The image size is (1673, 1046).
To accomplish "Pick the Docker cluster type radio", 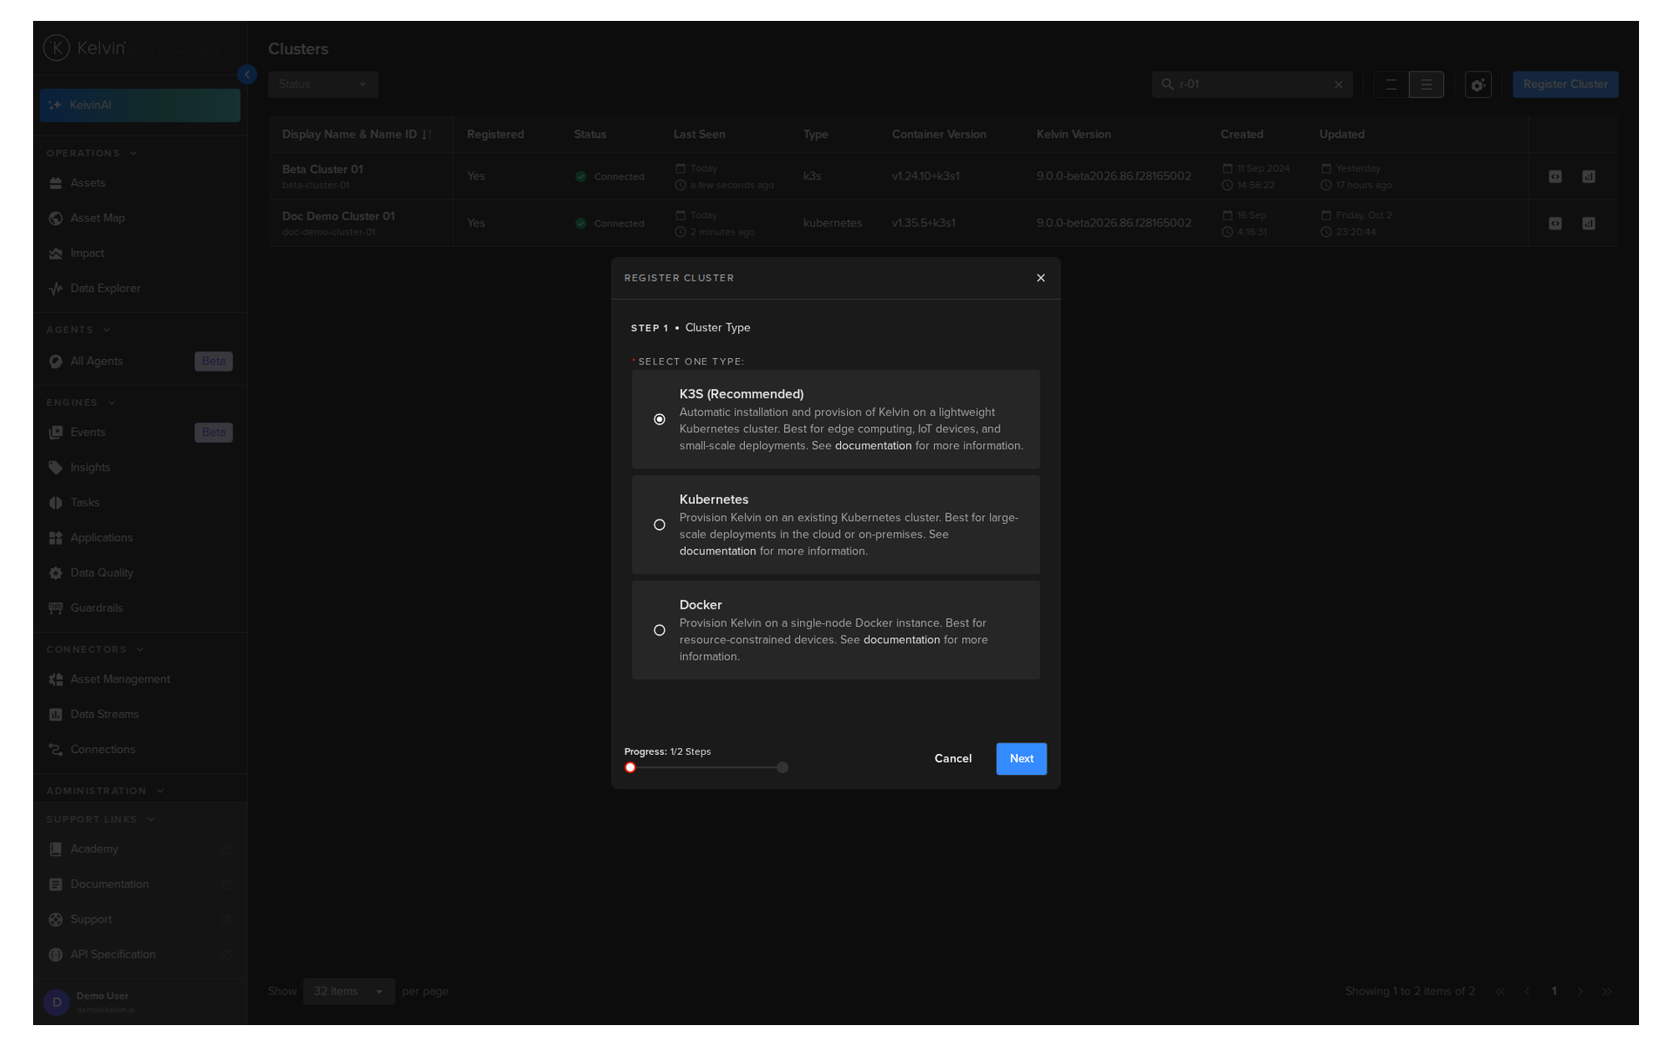I will pyautogui.click(x=660, y=630).
